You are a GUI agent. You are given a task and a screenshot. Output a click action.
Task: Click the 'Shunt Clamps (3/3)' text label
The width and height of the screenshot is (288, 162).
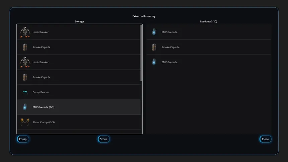click(x=44, y=122)
